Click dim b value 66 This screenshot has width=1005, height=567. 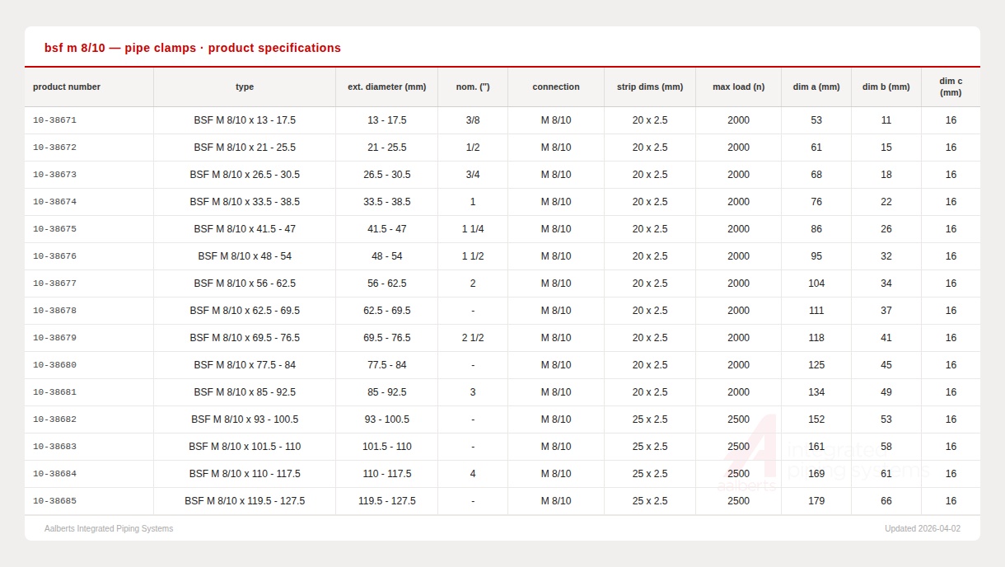pyautogui.click(x=886, y=501)
